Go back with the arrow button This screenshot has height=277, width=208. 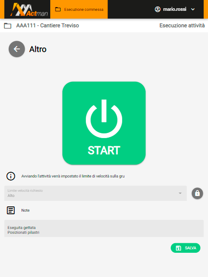coord(17,49)
